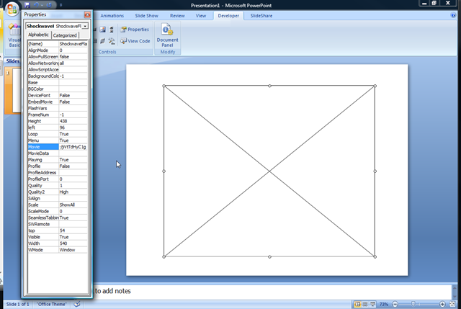Screen dimensions: 461x309
Task: Switch to the Alphabetic tab in Properties
Action: pyautogui.click(x=38, y=35)
